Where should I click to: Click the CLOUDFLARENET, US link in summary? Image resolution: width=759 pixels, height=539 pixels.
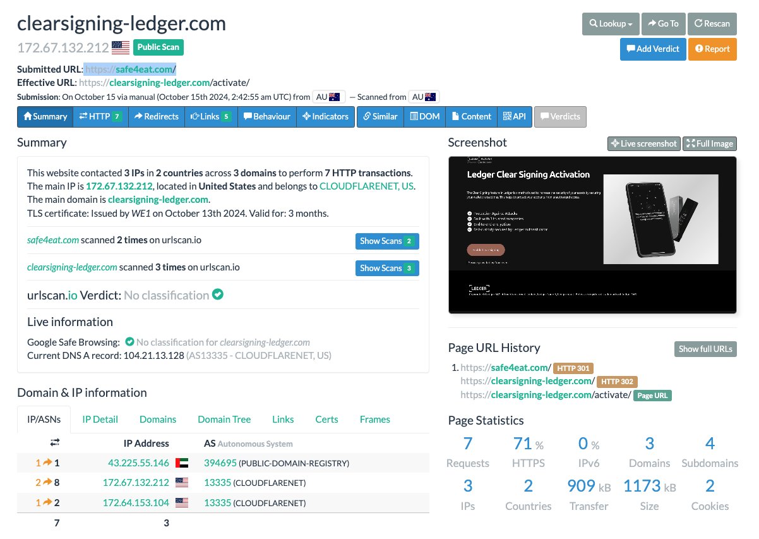367,186
